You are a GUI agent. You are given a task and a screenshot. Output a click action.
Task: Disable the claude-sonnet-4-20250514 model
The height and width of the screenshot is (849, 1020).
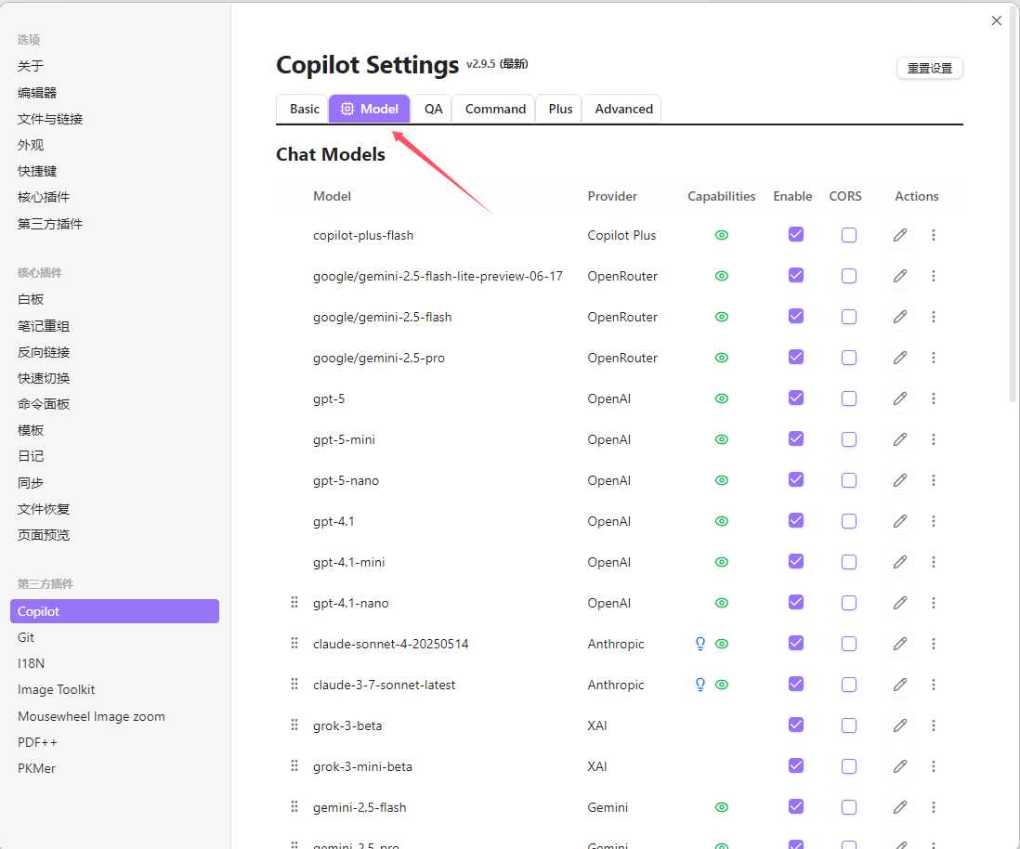tap(795, 643)
